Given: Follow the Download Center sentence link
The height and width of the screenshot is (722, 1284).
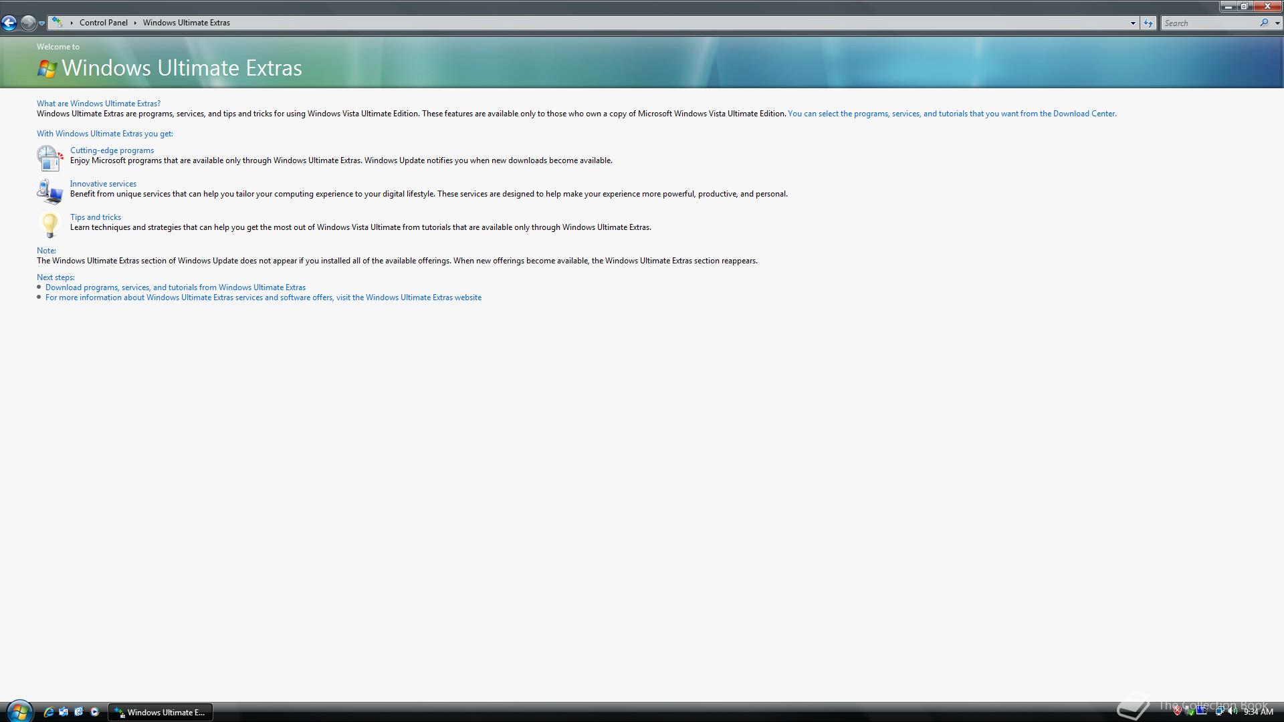Looking at the screenshot, I should pyautogui.click(x=952, y=114).
